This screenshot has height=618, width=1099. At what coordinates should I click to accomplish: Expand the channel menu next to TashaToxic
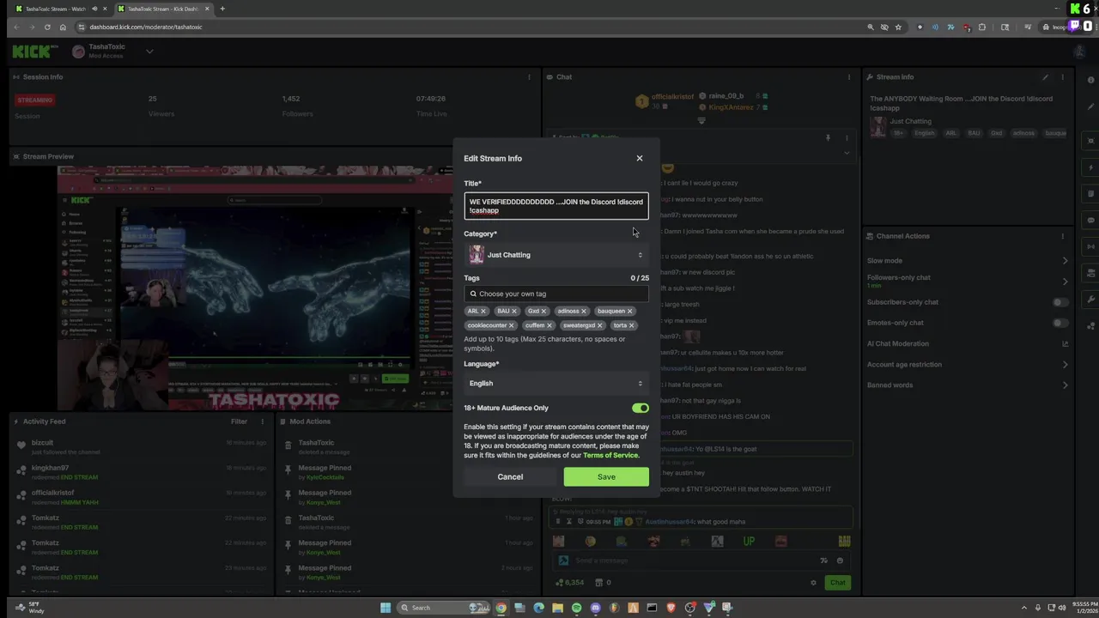[x=149, y=51]
